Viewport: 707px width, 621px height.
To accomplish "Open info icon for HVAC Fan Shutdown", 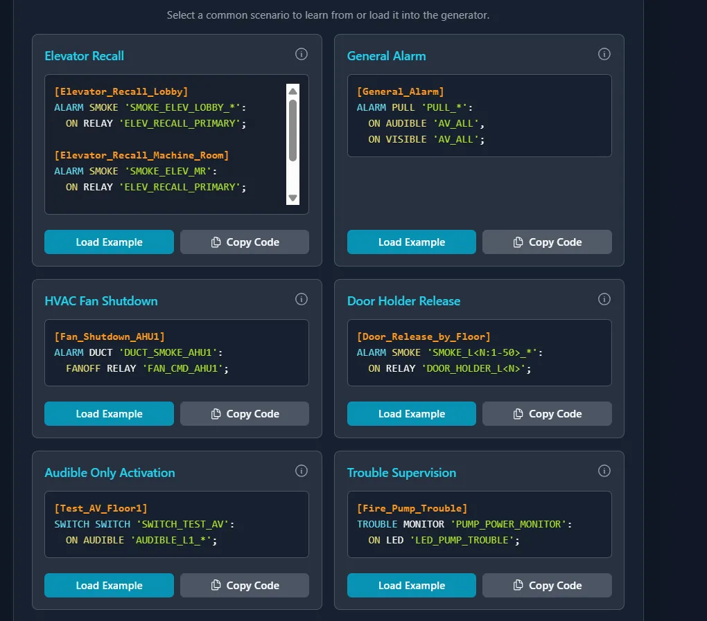I will pos(302,299).
